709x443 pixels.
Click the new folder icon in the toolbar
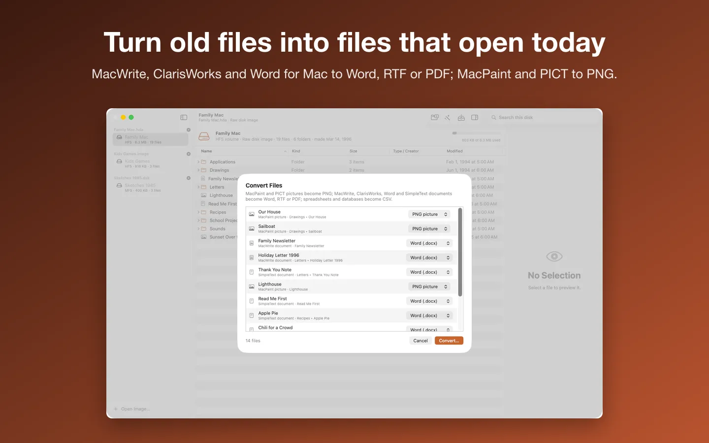click(435, 118)
